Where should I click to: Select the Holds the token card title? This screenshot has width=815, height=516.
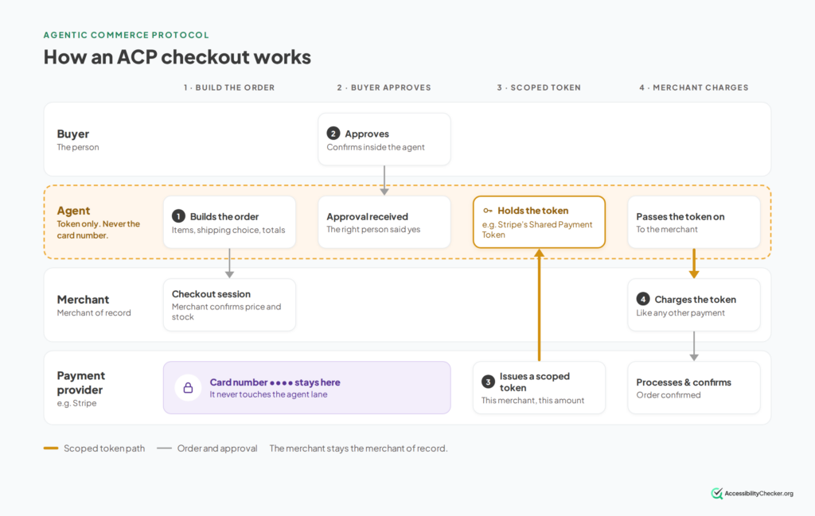click(x=533, y=211)
